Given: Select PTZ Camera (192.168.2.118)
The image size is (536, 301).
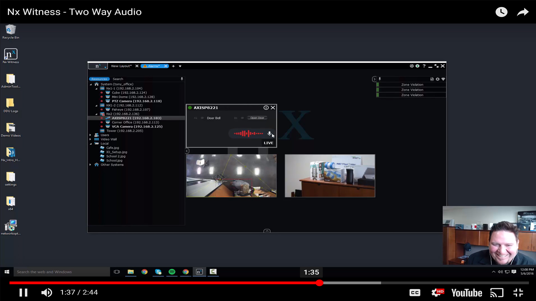Looking at the screenshot, I should click(137, 101).
